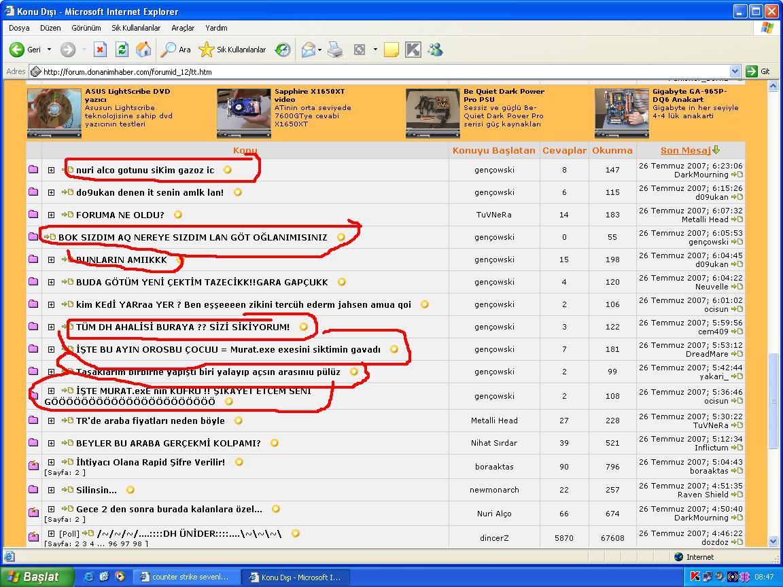783x587 pixels.
Task: Click the red K tray icon
Action: coord(695,577)
